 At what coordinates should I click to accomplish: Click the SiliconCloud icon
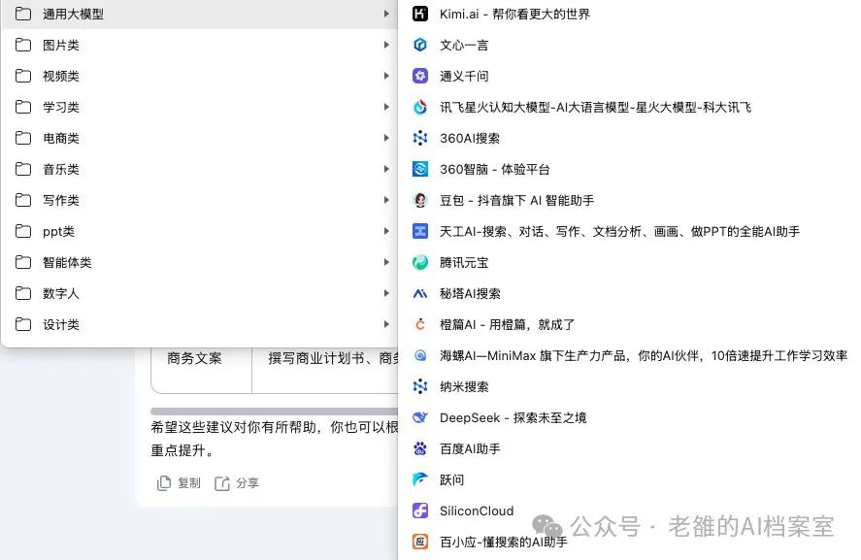tap(419, 511)
